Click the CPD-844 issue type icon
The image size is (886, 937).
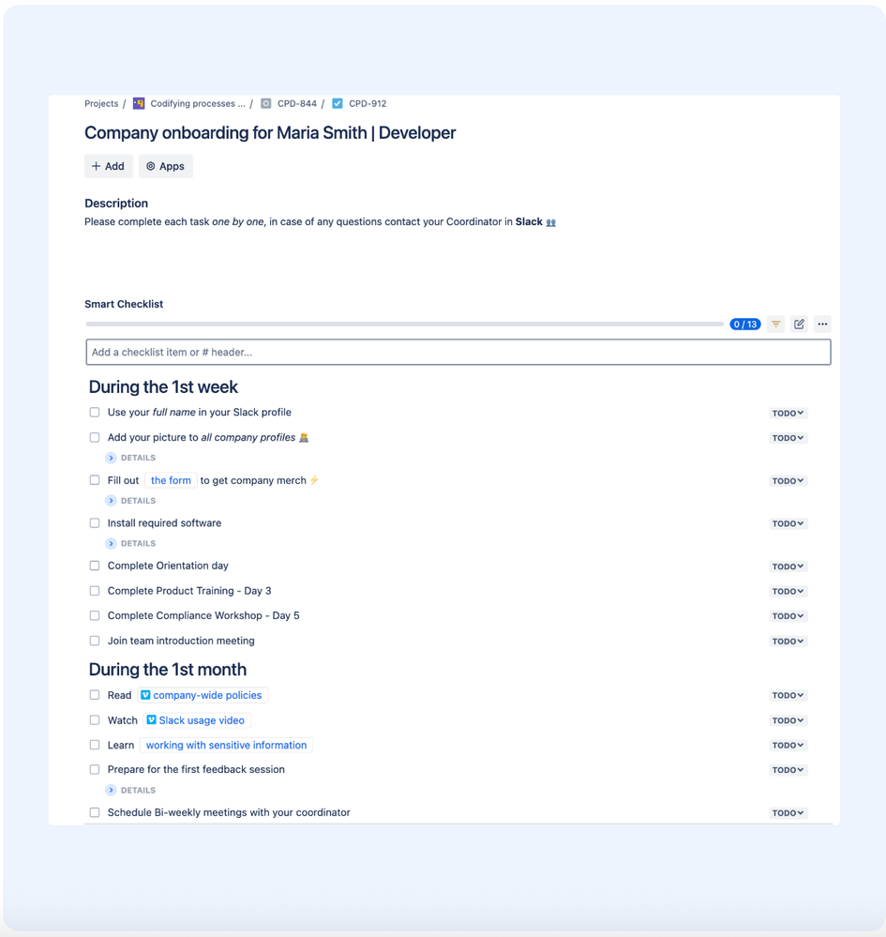point(265,103)
